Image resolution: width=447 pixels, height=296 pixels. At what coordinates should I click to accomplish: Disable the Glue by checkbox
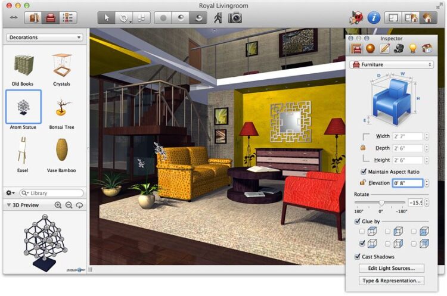point(357,221)
